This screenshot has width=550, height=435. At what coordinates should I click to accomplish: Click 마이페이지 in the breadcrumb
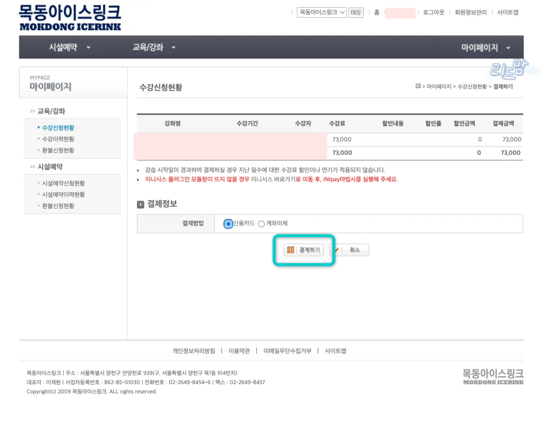pyautogui.click(x=439, y=87)
